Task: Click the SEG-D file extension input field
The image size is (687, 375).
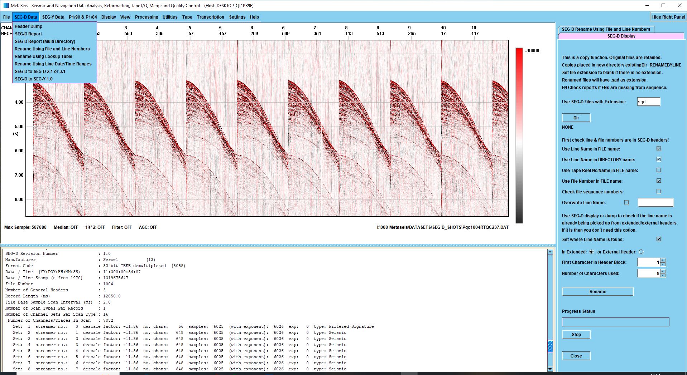Action: tap(648, 102)
